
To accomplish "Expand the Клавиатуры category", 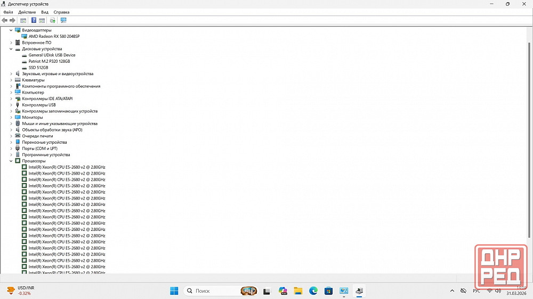I will point(11,80).
